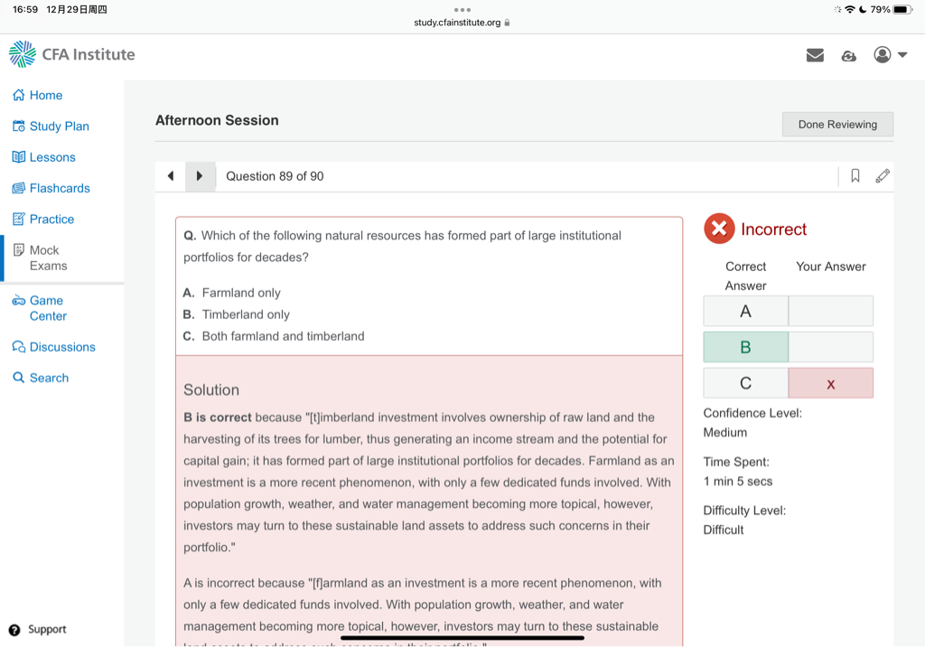Open Game Center from the sidebar

click(x=47, y=308)
